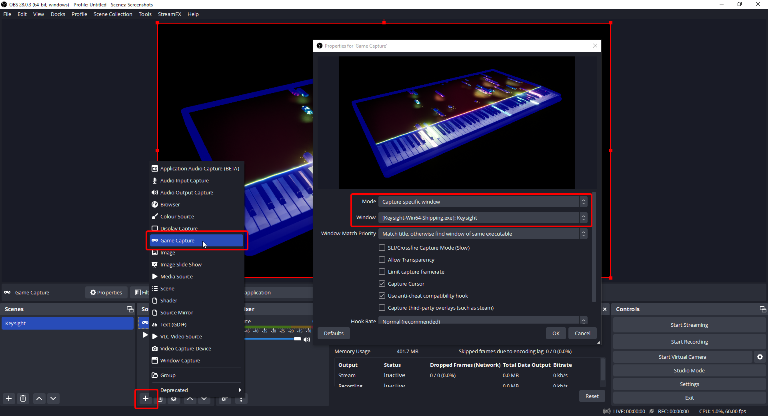Click the Text (GDI+) ab icon

click(155, 324)
